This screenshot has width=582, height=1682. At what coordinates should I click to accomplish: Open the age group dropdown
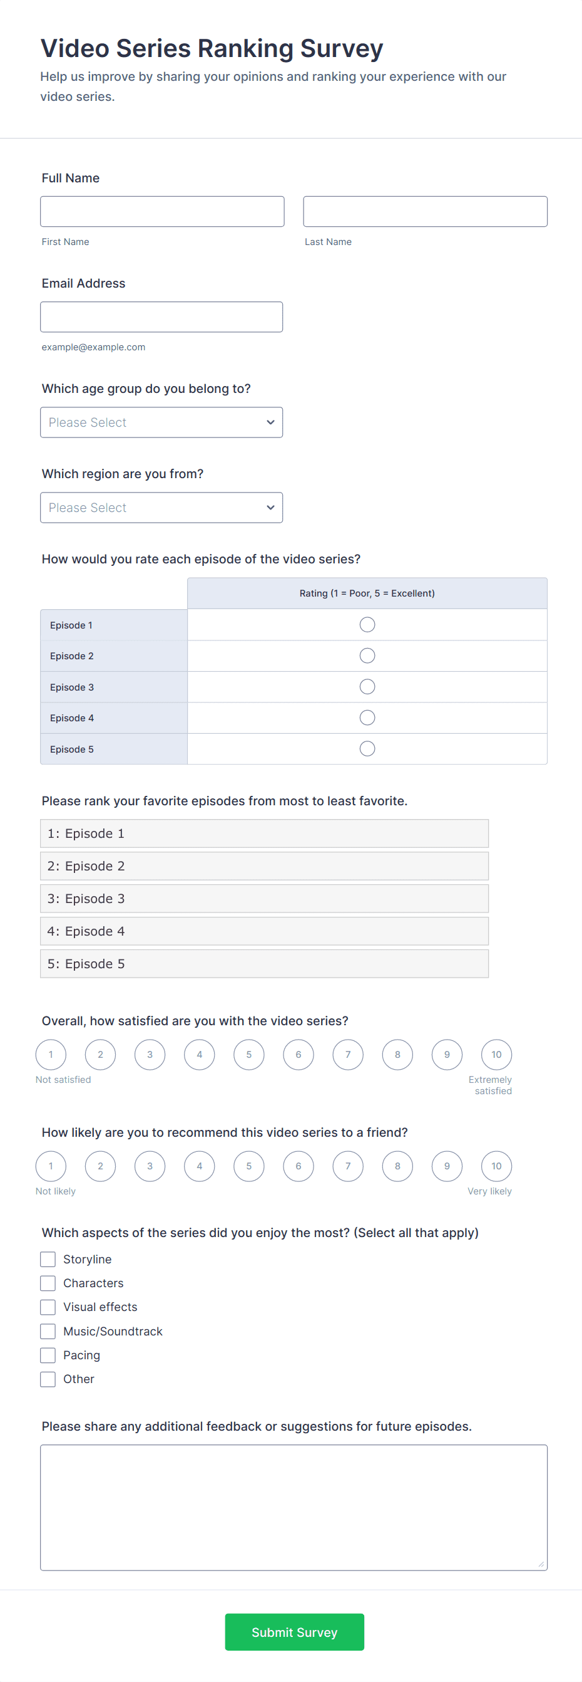click(161, 422)
